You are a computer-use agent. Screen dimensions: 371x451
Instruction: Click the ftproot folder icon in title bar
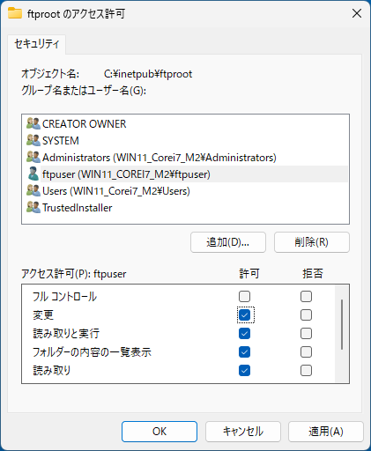click(15, 13)
